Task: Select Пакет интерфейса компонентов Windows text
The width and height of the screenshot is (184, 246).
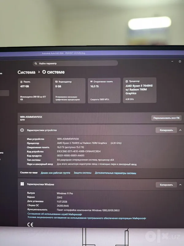Action: click(x=88, y=210)
